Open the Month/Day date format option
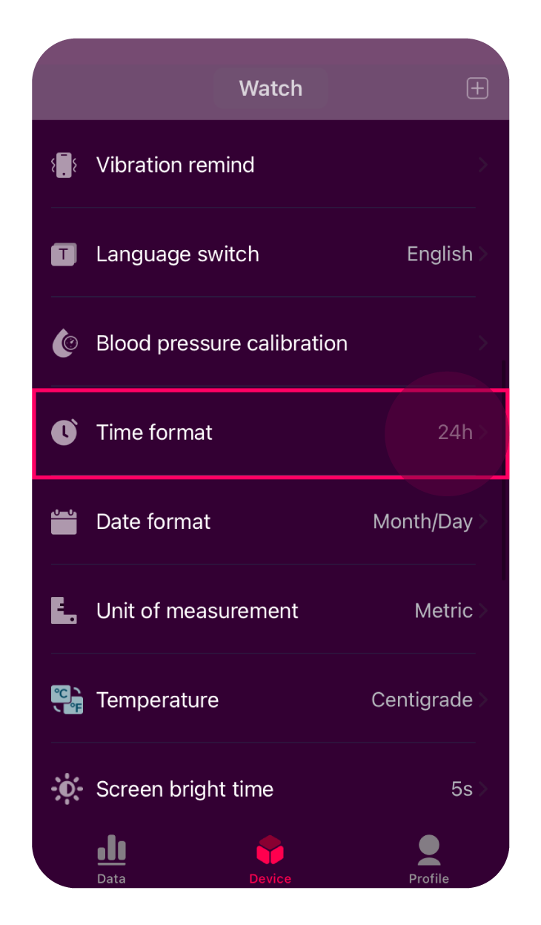541x925 pixels. coord(423,521)
